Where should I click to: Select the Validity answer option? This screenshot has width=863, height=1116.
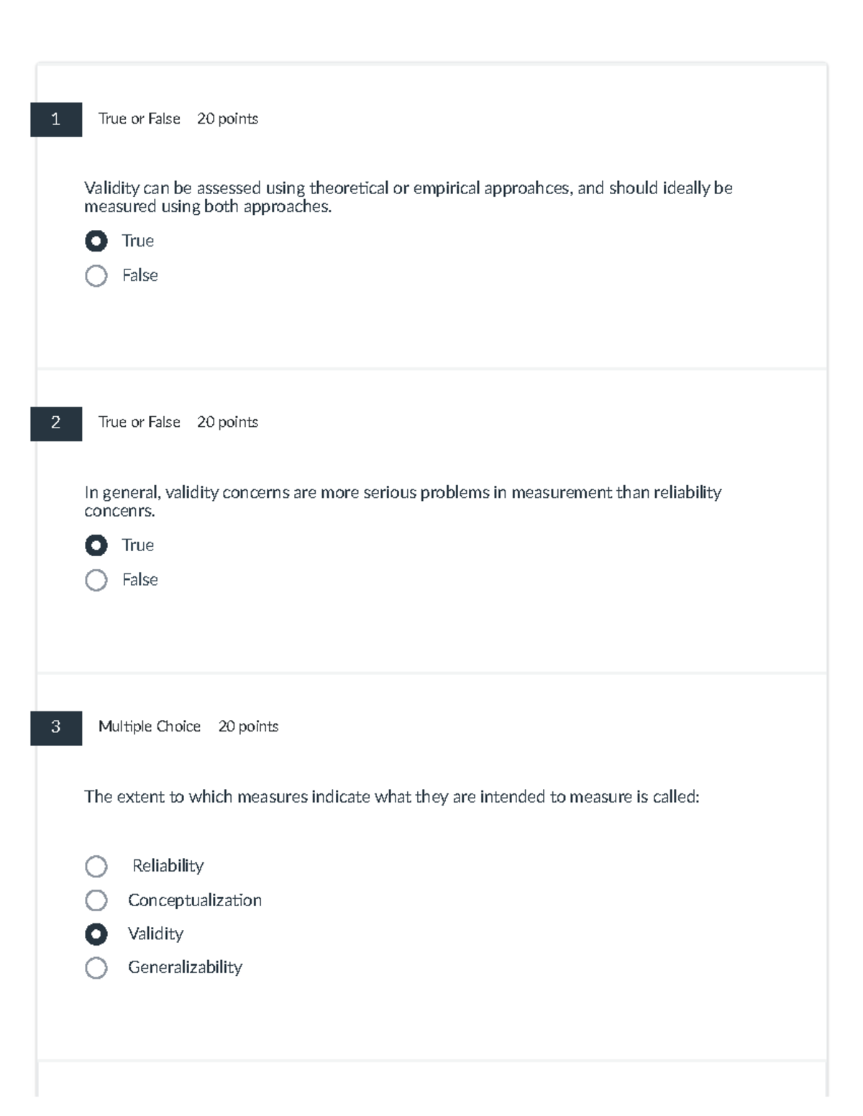[x=96, y=934]
